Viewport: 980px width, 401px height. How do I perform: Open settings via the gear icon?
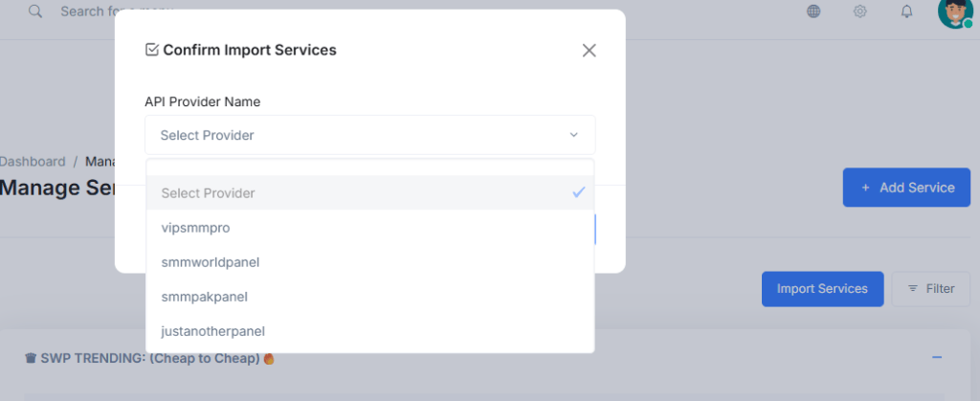(860, 11)
